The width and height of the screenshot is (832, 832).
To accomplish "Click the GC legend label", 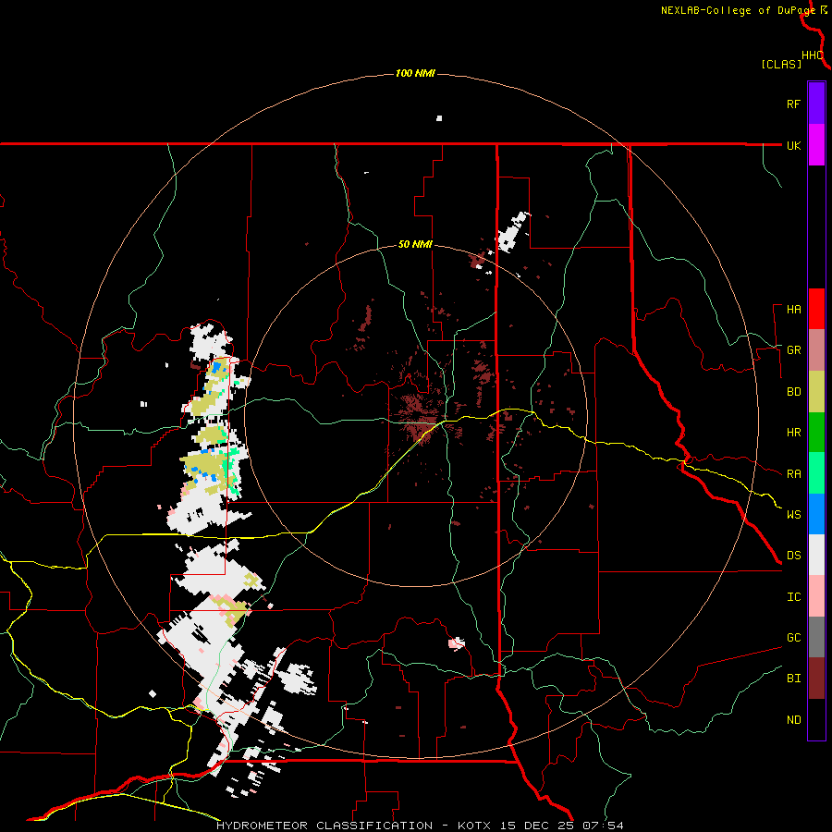I will [793, 638].
